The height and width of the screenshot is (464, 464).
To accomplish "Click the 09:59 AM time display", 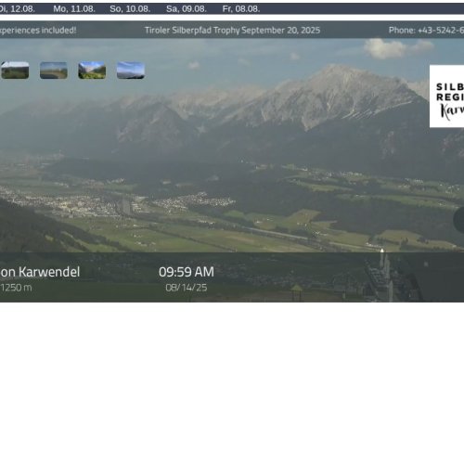I will (x=187, y=272).
